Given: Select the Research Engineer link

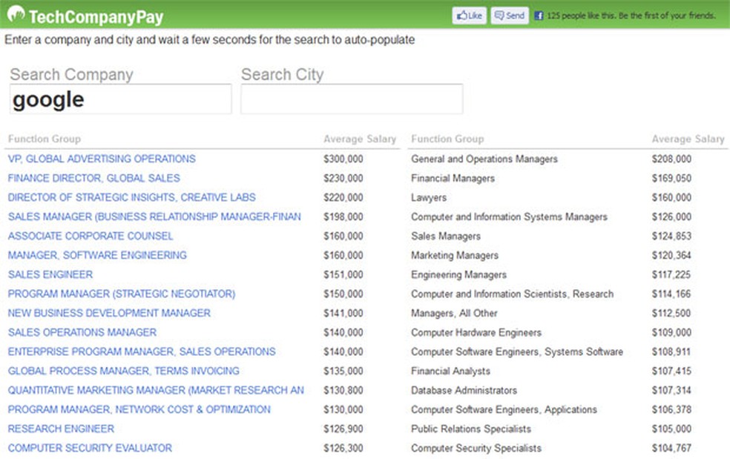Looking at the screenshot, I should [61, 429].
